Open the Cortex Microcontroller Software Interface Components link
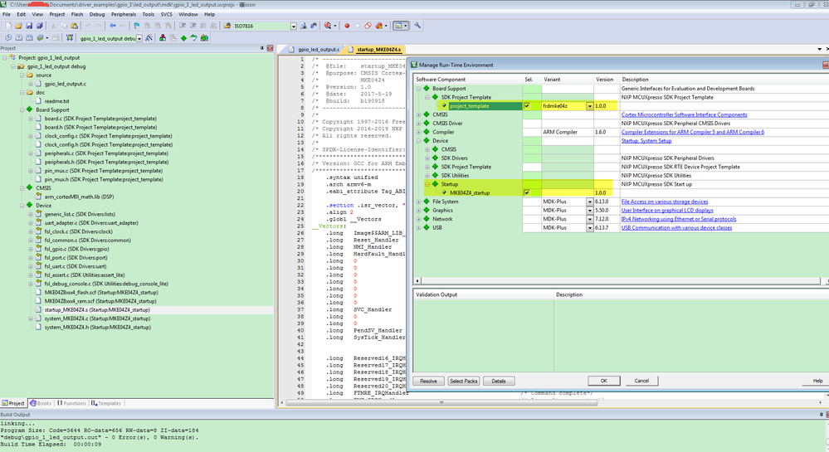Screen dimensions: 829x452 tap(684, 114)
